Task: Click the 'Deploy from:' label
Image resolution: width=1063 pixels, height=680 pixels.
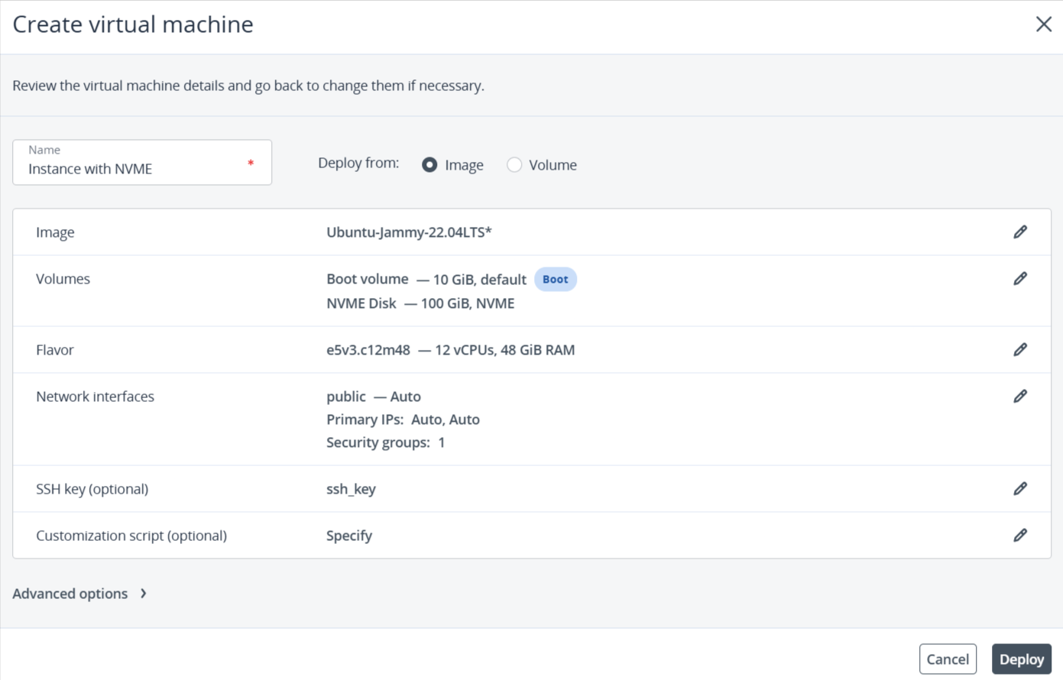Action: click(358, 163)
